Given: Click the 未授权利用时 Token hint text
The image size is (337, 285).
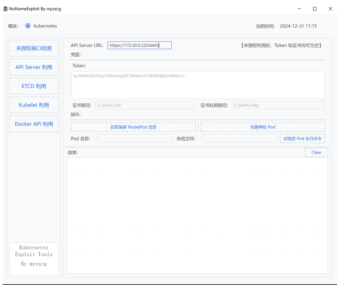Looking at the screenshot, I should [281, 45].
